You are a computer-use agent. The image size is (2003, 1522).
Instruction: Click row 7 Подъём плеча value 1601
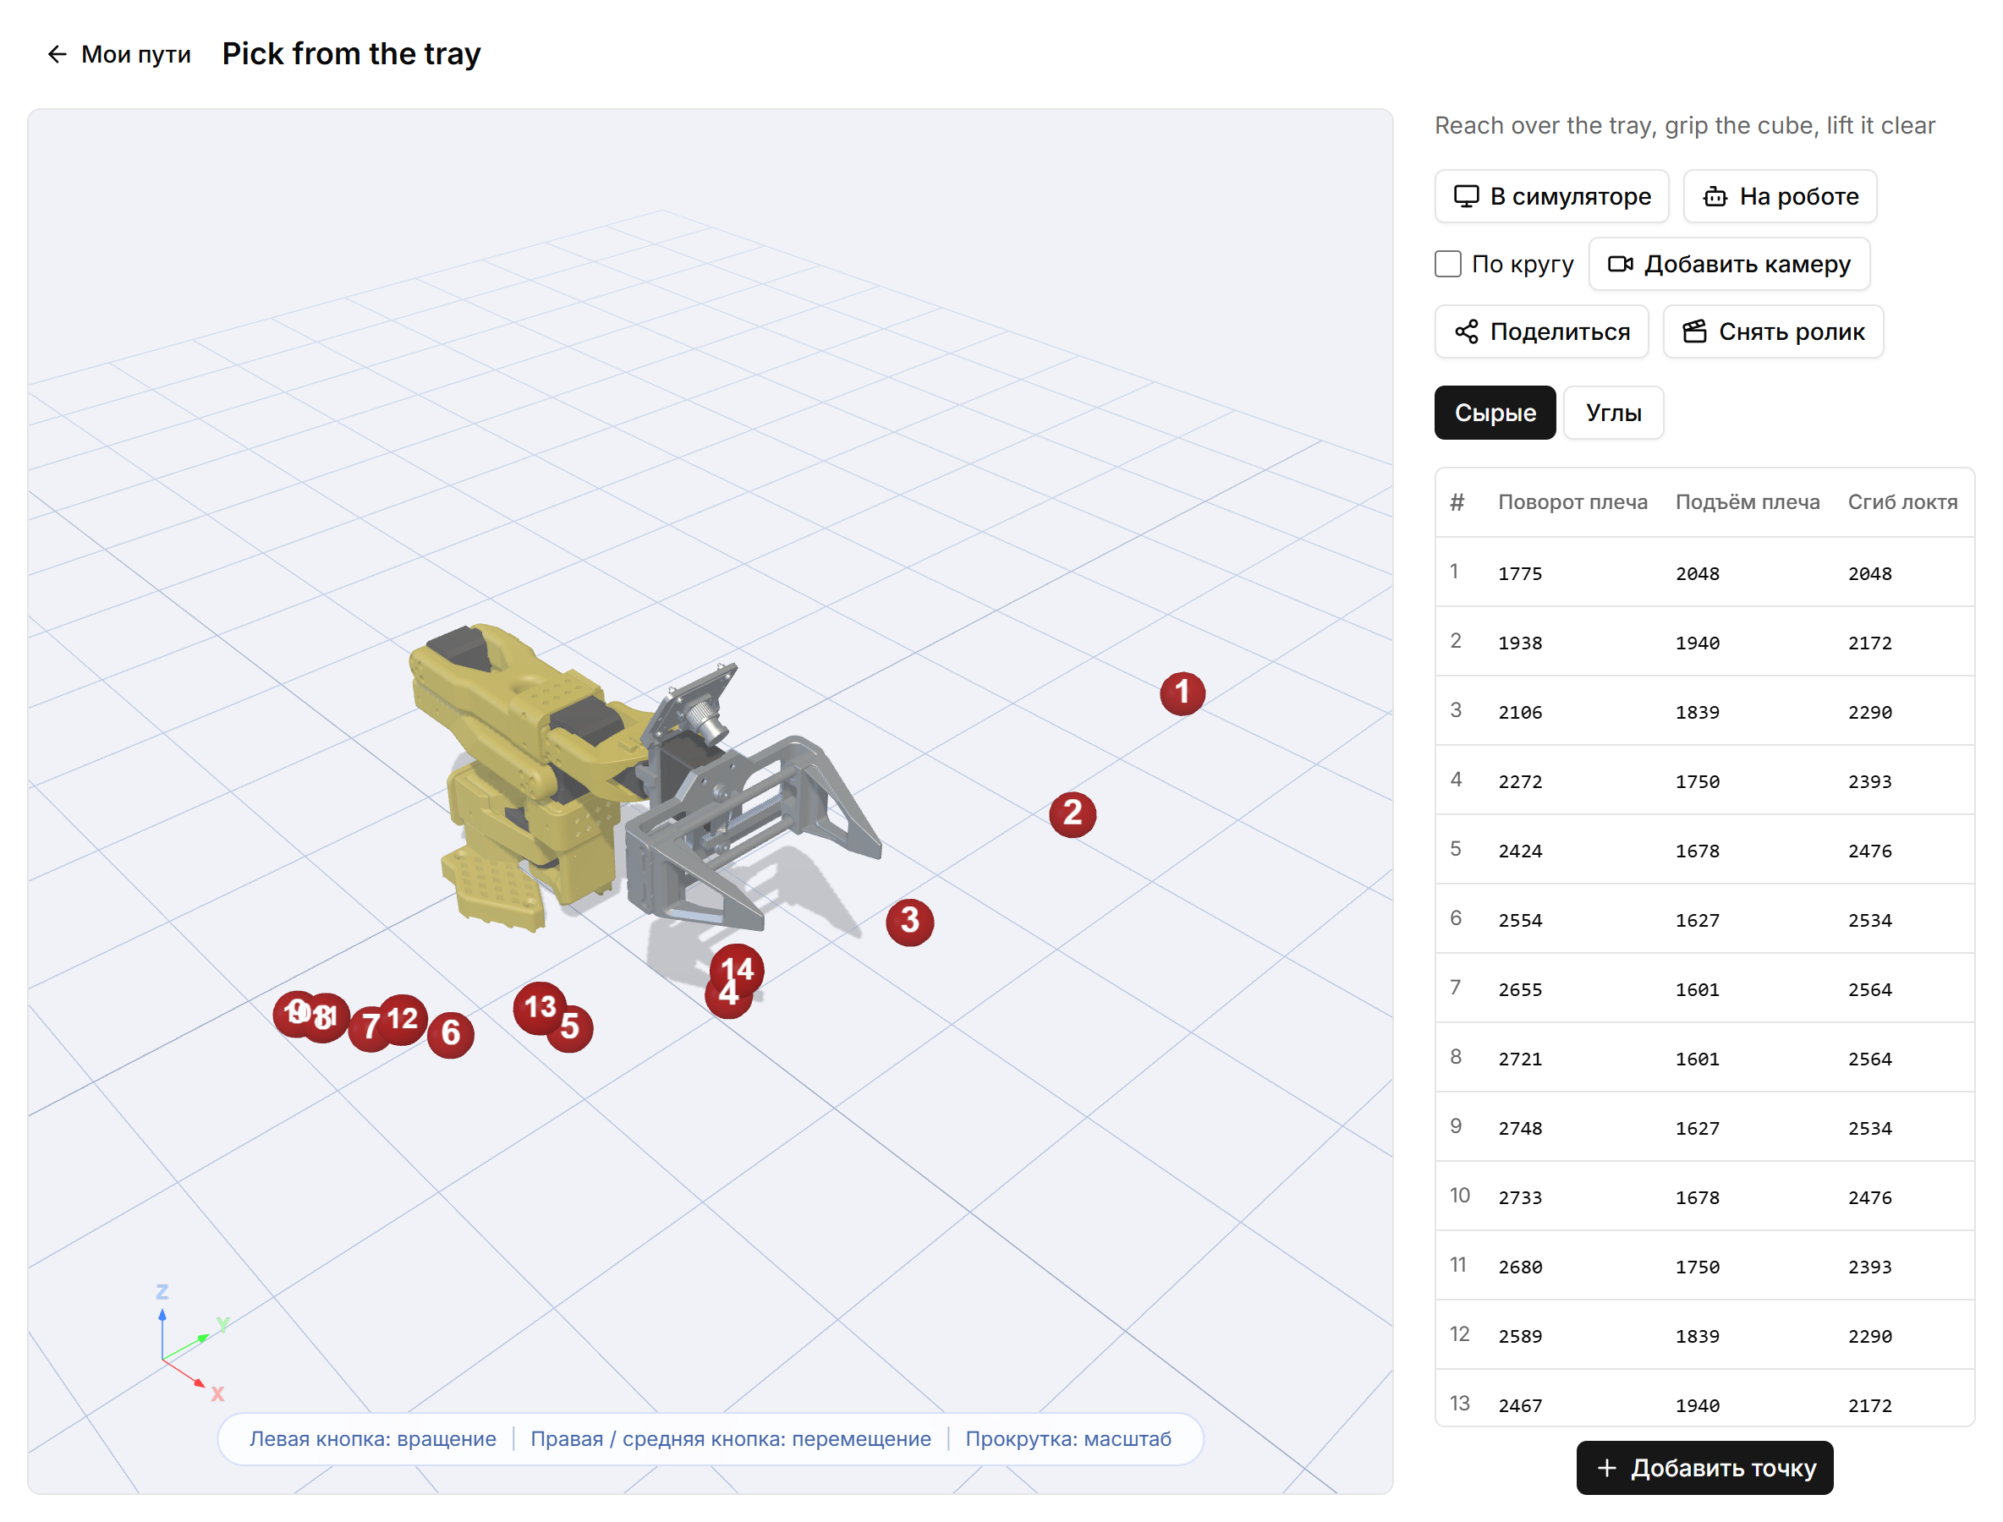[x=1697, y=989]
